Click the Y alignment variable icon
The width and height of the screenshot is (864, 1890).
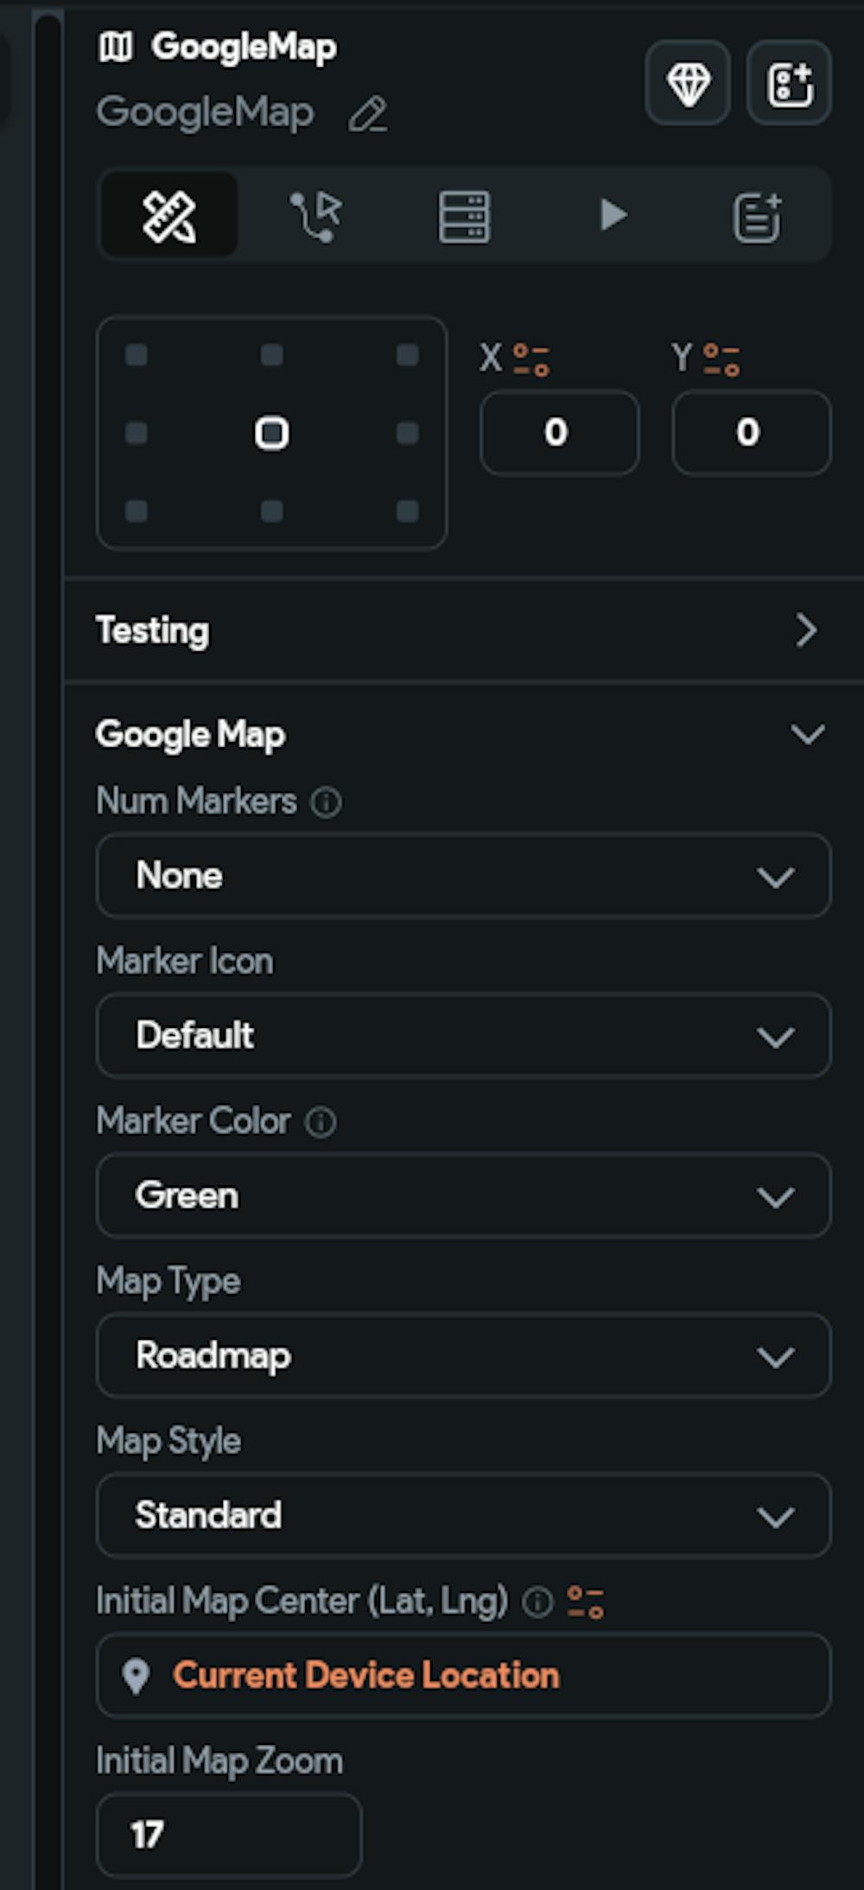pos(721,359)
